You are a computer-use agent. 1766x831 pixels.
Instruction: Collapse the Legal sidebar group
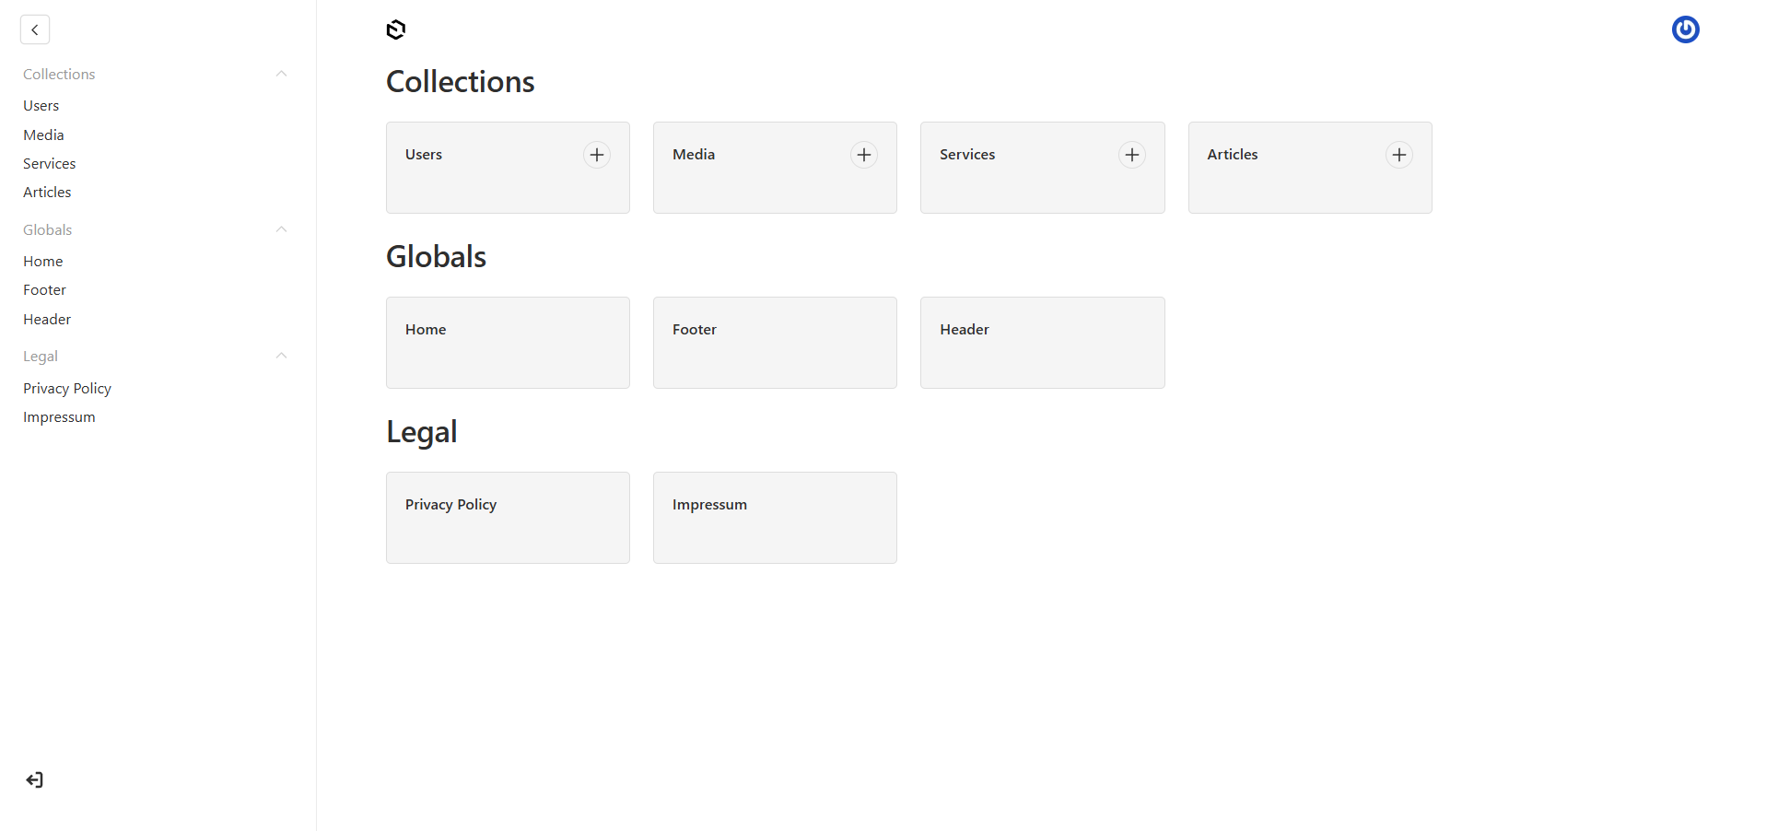coord(282,356)
